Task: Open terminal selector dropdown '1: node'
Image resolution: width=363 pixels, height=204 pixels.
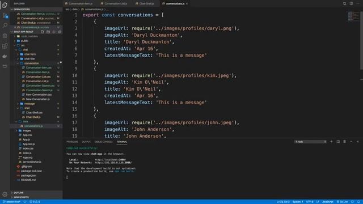Action: (310, 142)
